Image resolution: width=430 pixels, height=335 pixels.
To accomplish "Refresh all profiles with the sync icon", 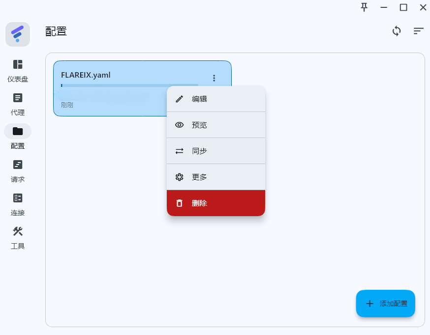I will [397, 31].
